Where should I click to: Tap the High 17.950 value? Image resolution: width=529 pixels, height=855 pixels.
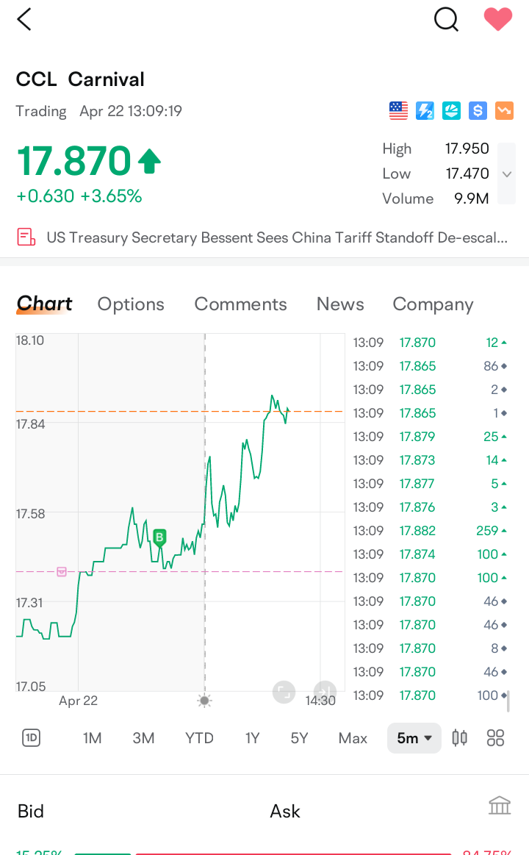click(x=467, y=149)
